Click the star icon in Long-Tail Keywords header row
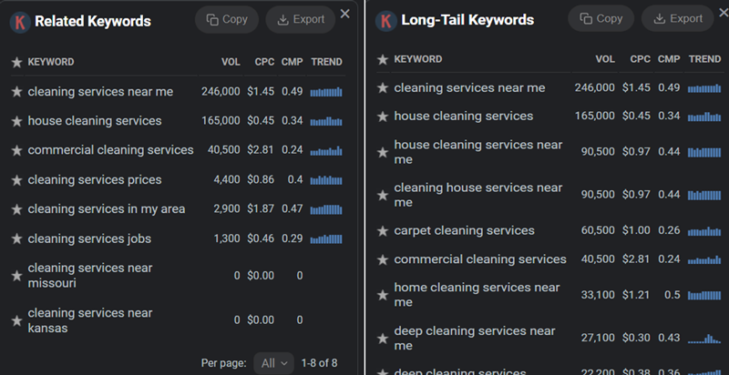729x375 pixels. click(x=383, y=60)
